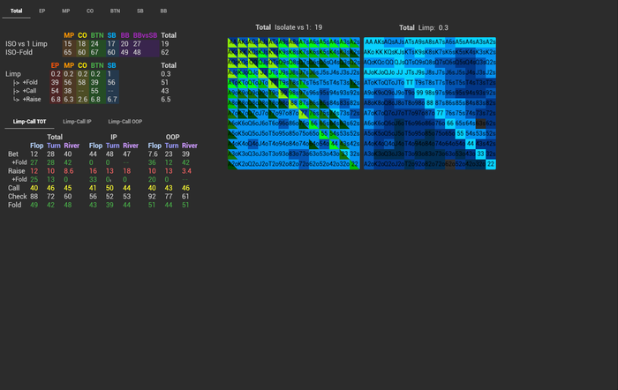Select the BTN position tab
Image resolution: width=618 pixels, height=390 pixels.
point(115,11)
